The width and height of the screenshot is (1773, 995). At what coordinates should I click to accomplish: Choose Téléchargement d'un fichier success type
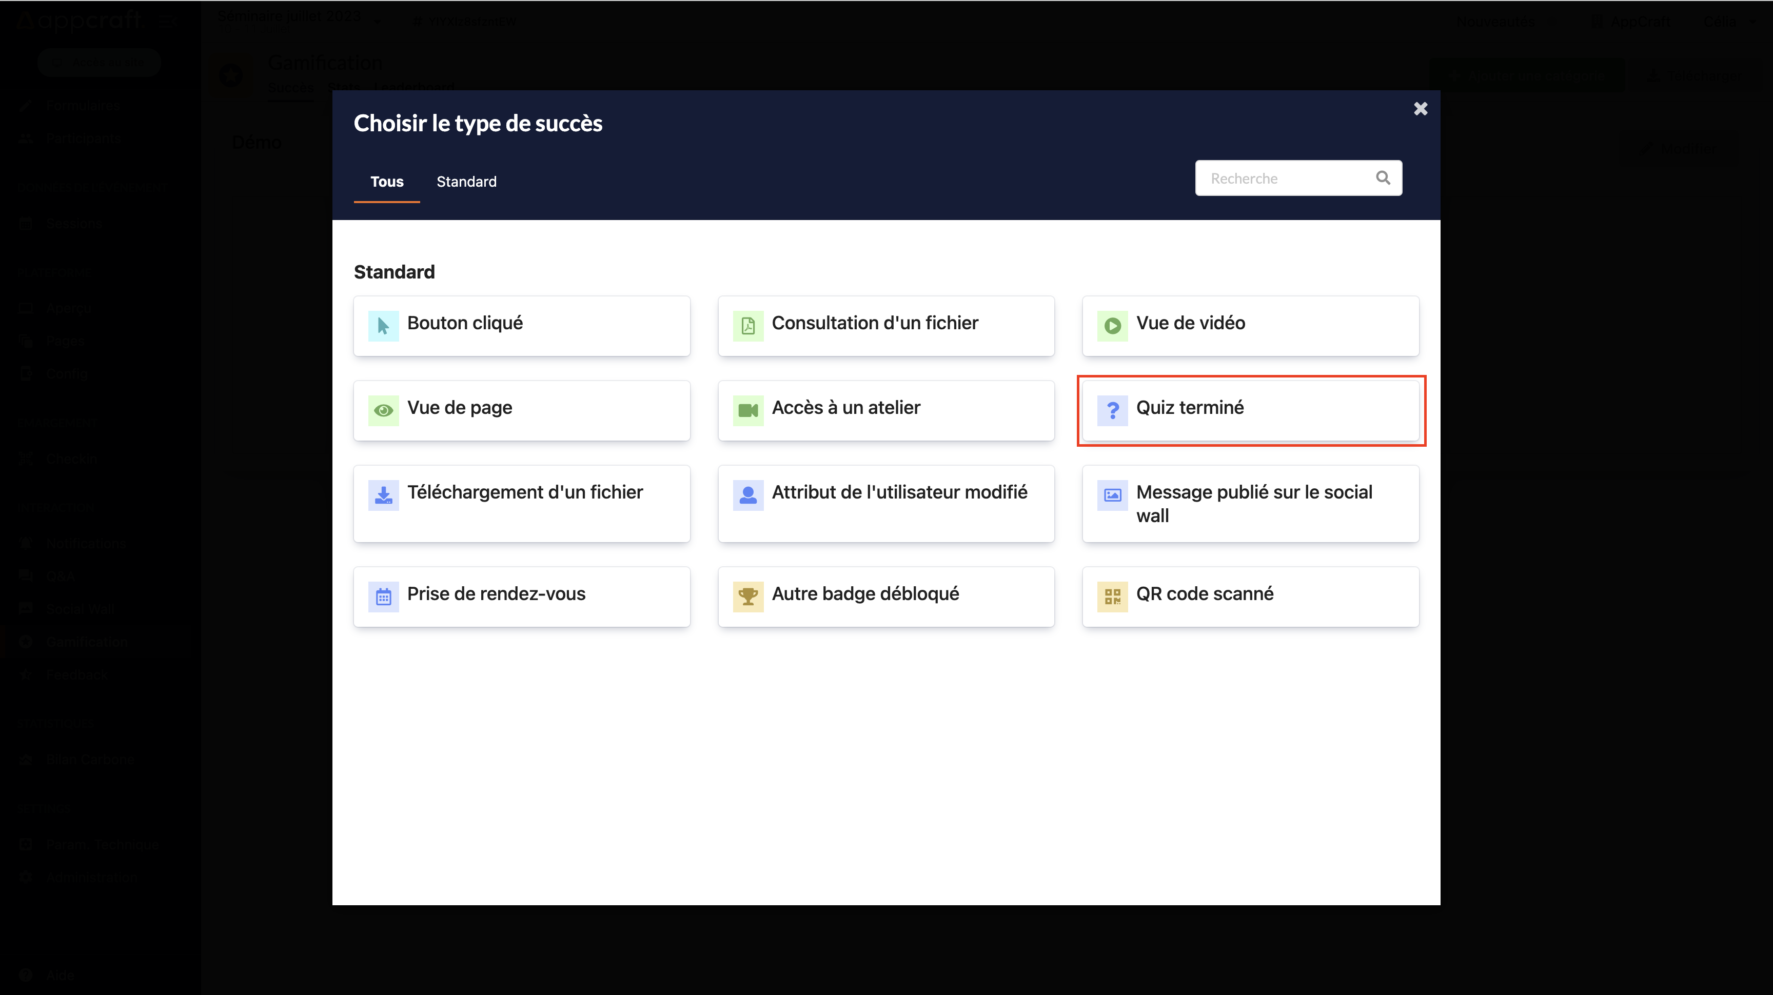click(522, 504)
